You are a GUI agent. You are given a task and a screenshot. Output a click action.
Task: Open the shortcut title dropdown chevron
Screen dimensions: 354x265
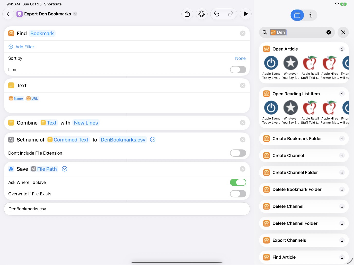click(75, 14)
